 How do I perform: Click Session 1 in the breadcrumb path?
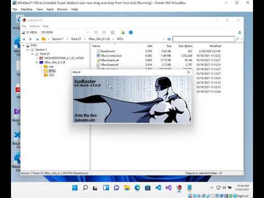click(58, 39)
